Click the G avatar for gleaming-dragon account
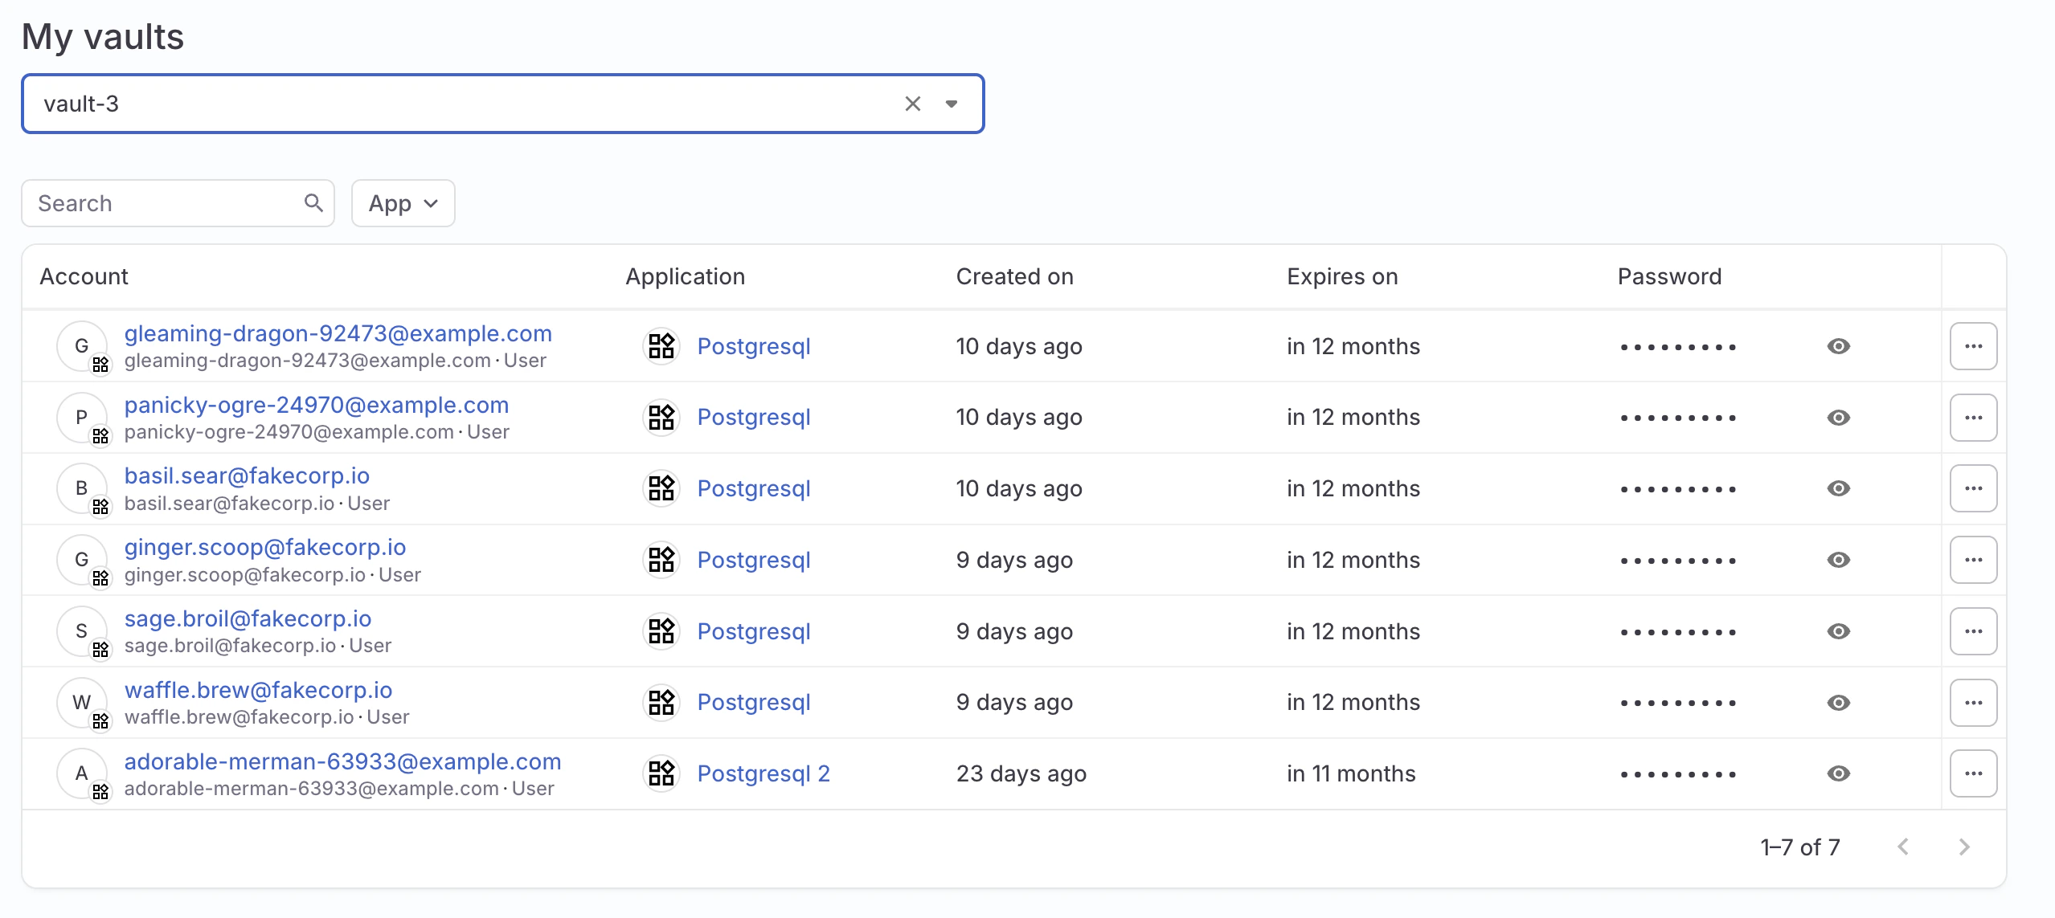This screenshot has width=2055, height=918. 82,346
